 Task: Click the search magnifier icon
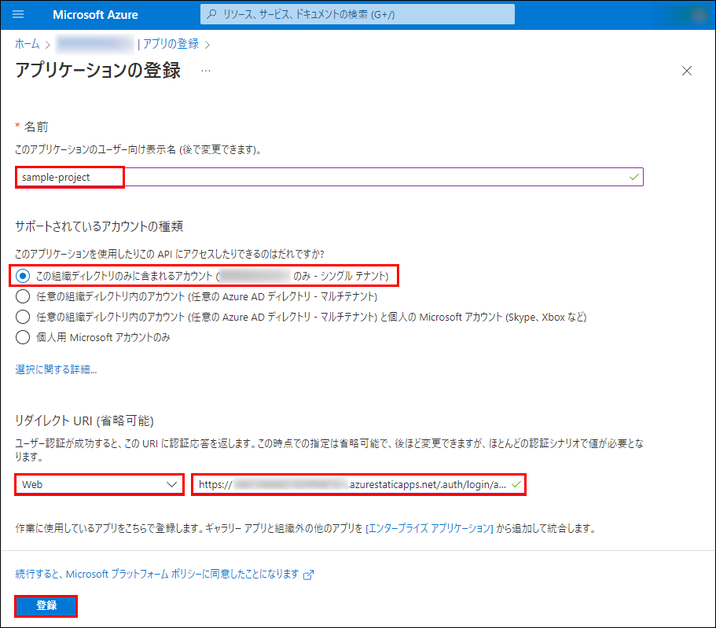(211, 14)
